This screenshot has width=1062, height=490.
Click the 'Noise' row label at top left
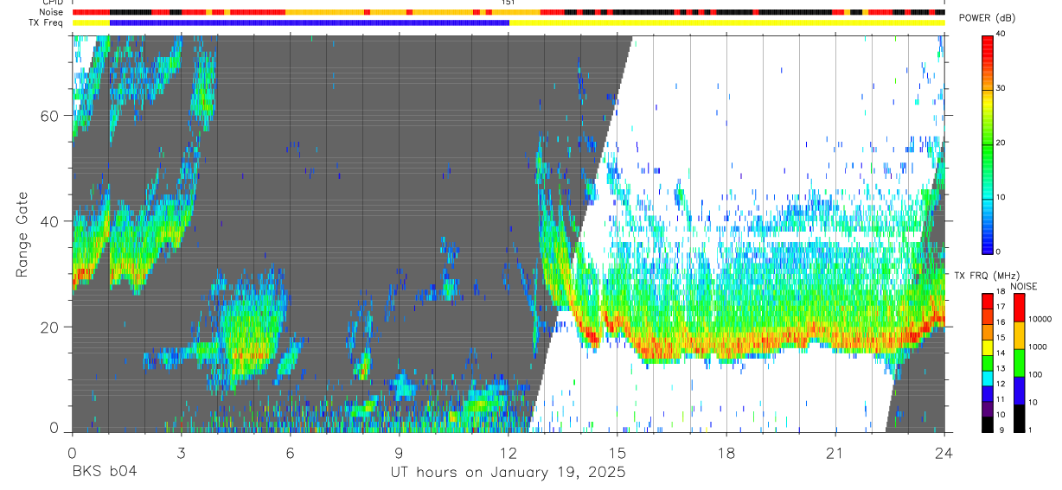51,12
